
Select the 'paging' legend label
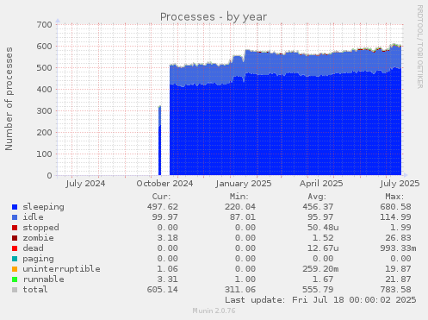point(38,259)
